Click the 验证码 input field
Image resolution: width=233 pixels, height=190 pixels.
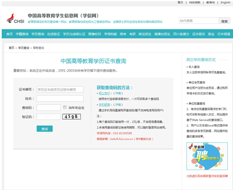49,117
